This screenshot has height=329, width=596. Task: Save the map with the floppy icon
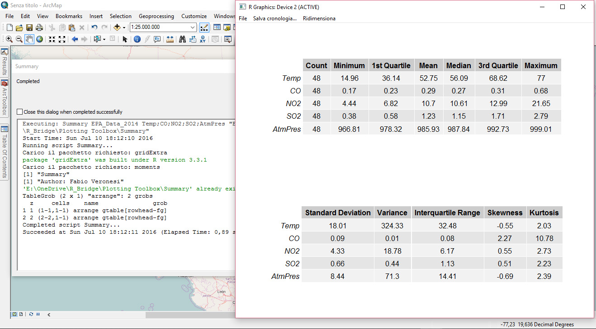(x=29, y=28)
